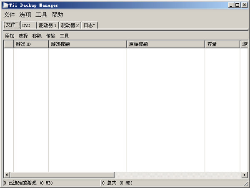The image size is (250, 188).
Task: Click the 原始标题 column header
Action: (165, 44)
